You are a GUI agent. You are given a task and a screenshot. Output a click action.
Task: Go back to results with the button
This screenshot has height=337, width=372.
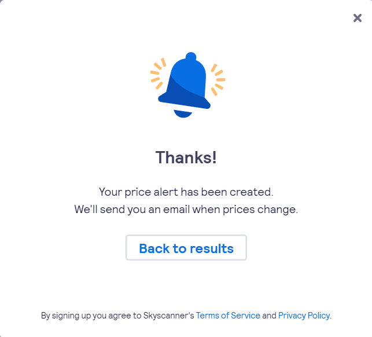(186, 248)
